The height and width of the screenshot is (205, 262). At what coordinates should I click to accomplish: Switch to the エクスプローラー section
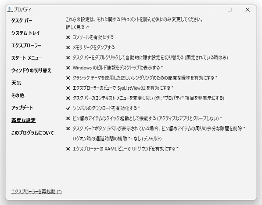point(26,45)
